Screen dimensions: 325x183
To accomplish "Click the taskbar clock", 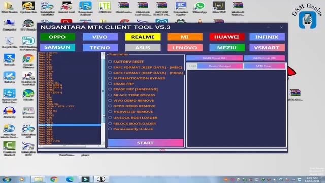I will (x=312, y=179).
